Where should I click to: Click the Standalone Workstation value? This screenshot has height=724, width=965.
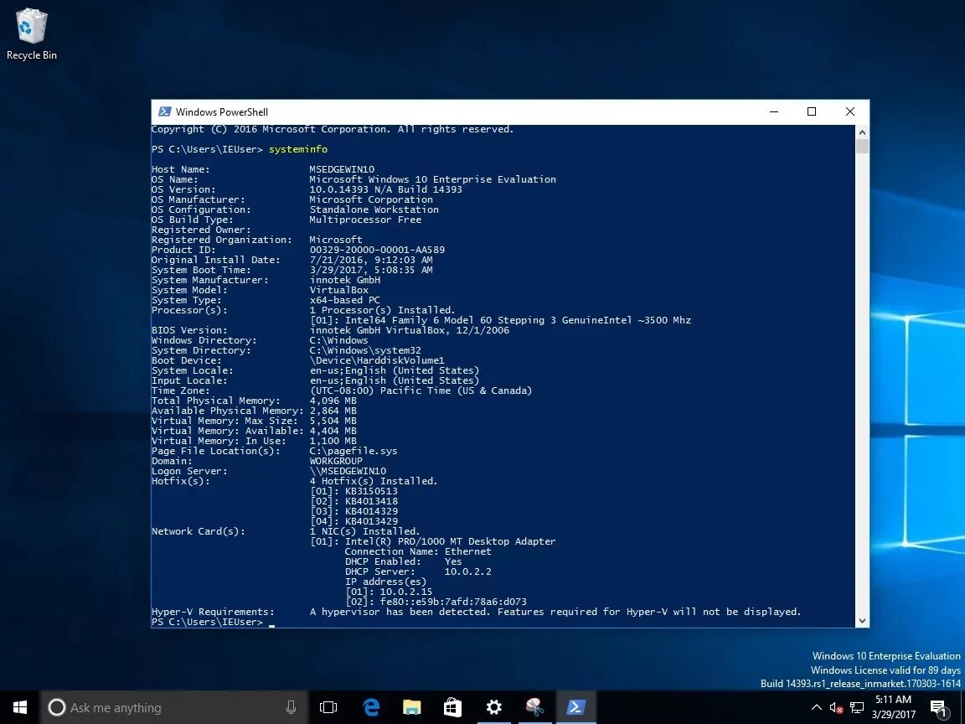click(x=374, y=209)
